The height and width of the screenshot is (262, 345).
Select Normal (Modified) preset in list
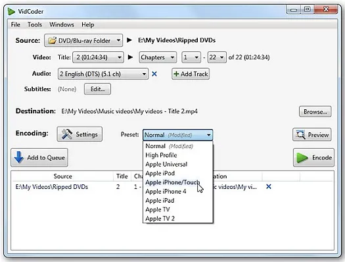point(178,146)
